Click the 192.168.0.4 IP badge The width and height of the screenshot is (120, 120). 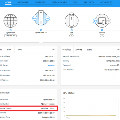pyautogui.click(x=11, y=36)
